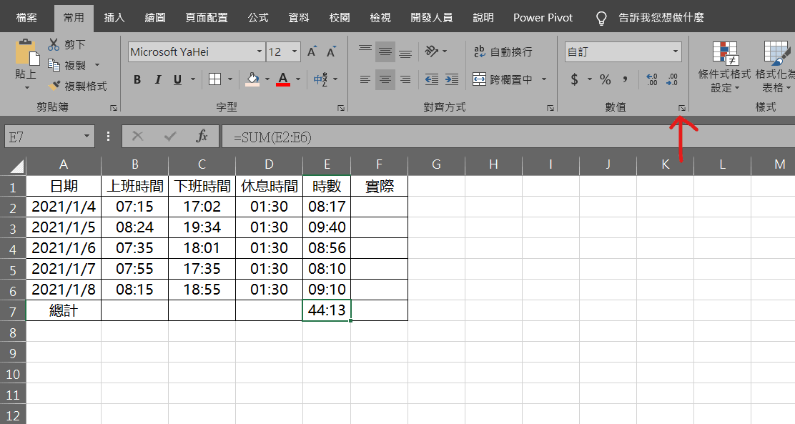The height and width of the screenshot is (424, 795).
Task: Pick the red font color swatch
Action: pos(282,83)
